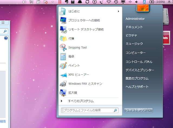173x128 pixels.
Task: Expand すべてのプログラム list
Action: tap(90, 101)
